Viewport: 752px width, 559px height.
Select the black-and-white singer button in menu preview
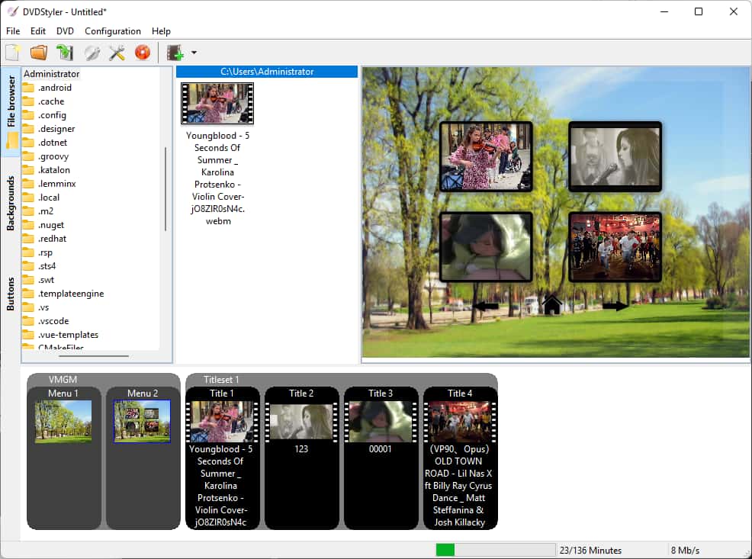(615, 157)
